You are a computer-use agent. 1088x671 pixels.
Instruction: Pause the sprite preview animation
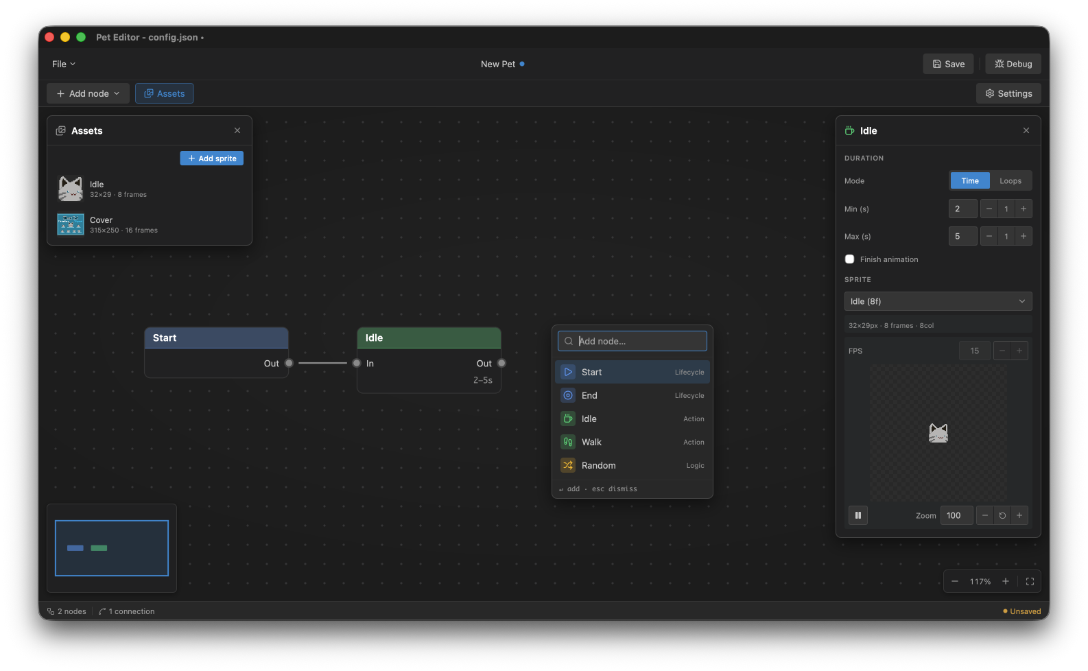point(858,515)
